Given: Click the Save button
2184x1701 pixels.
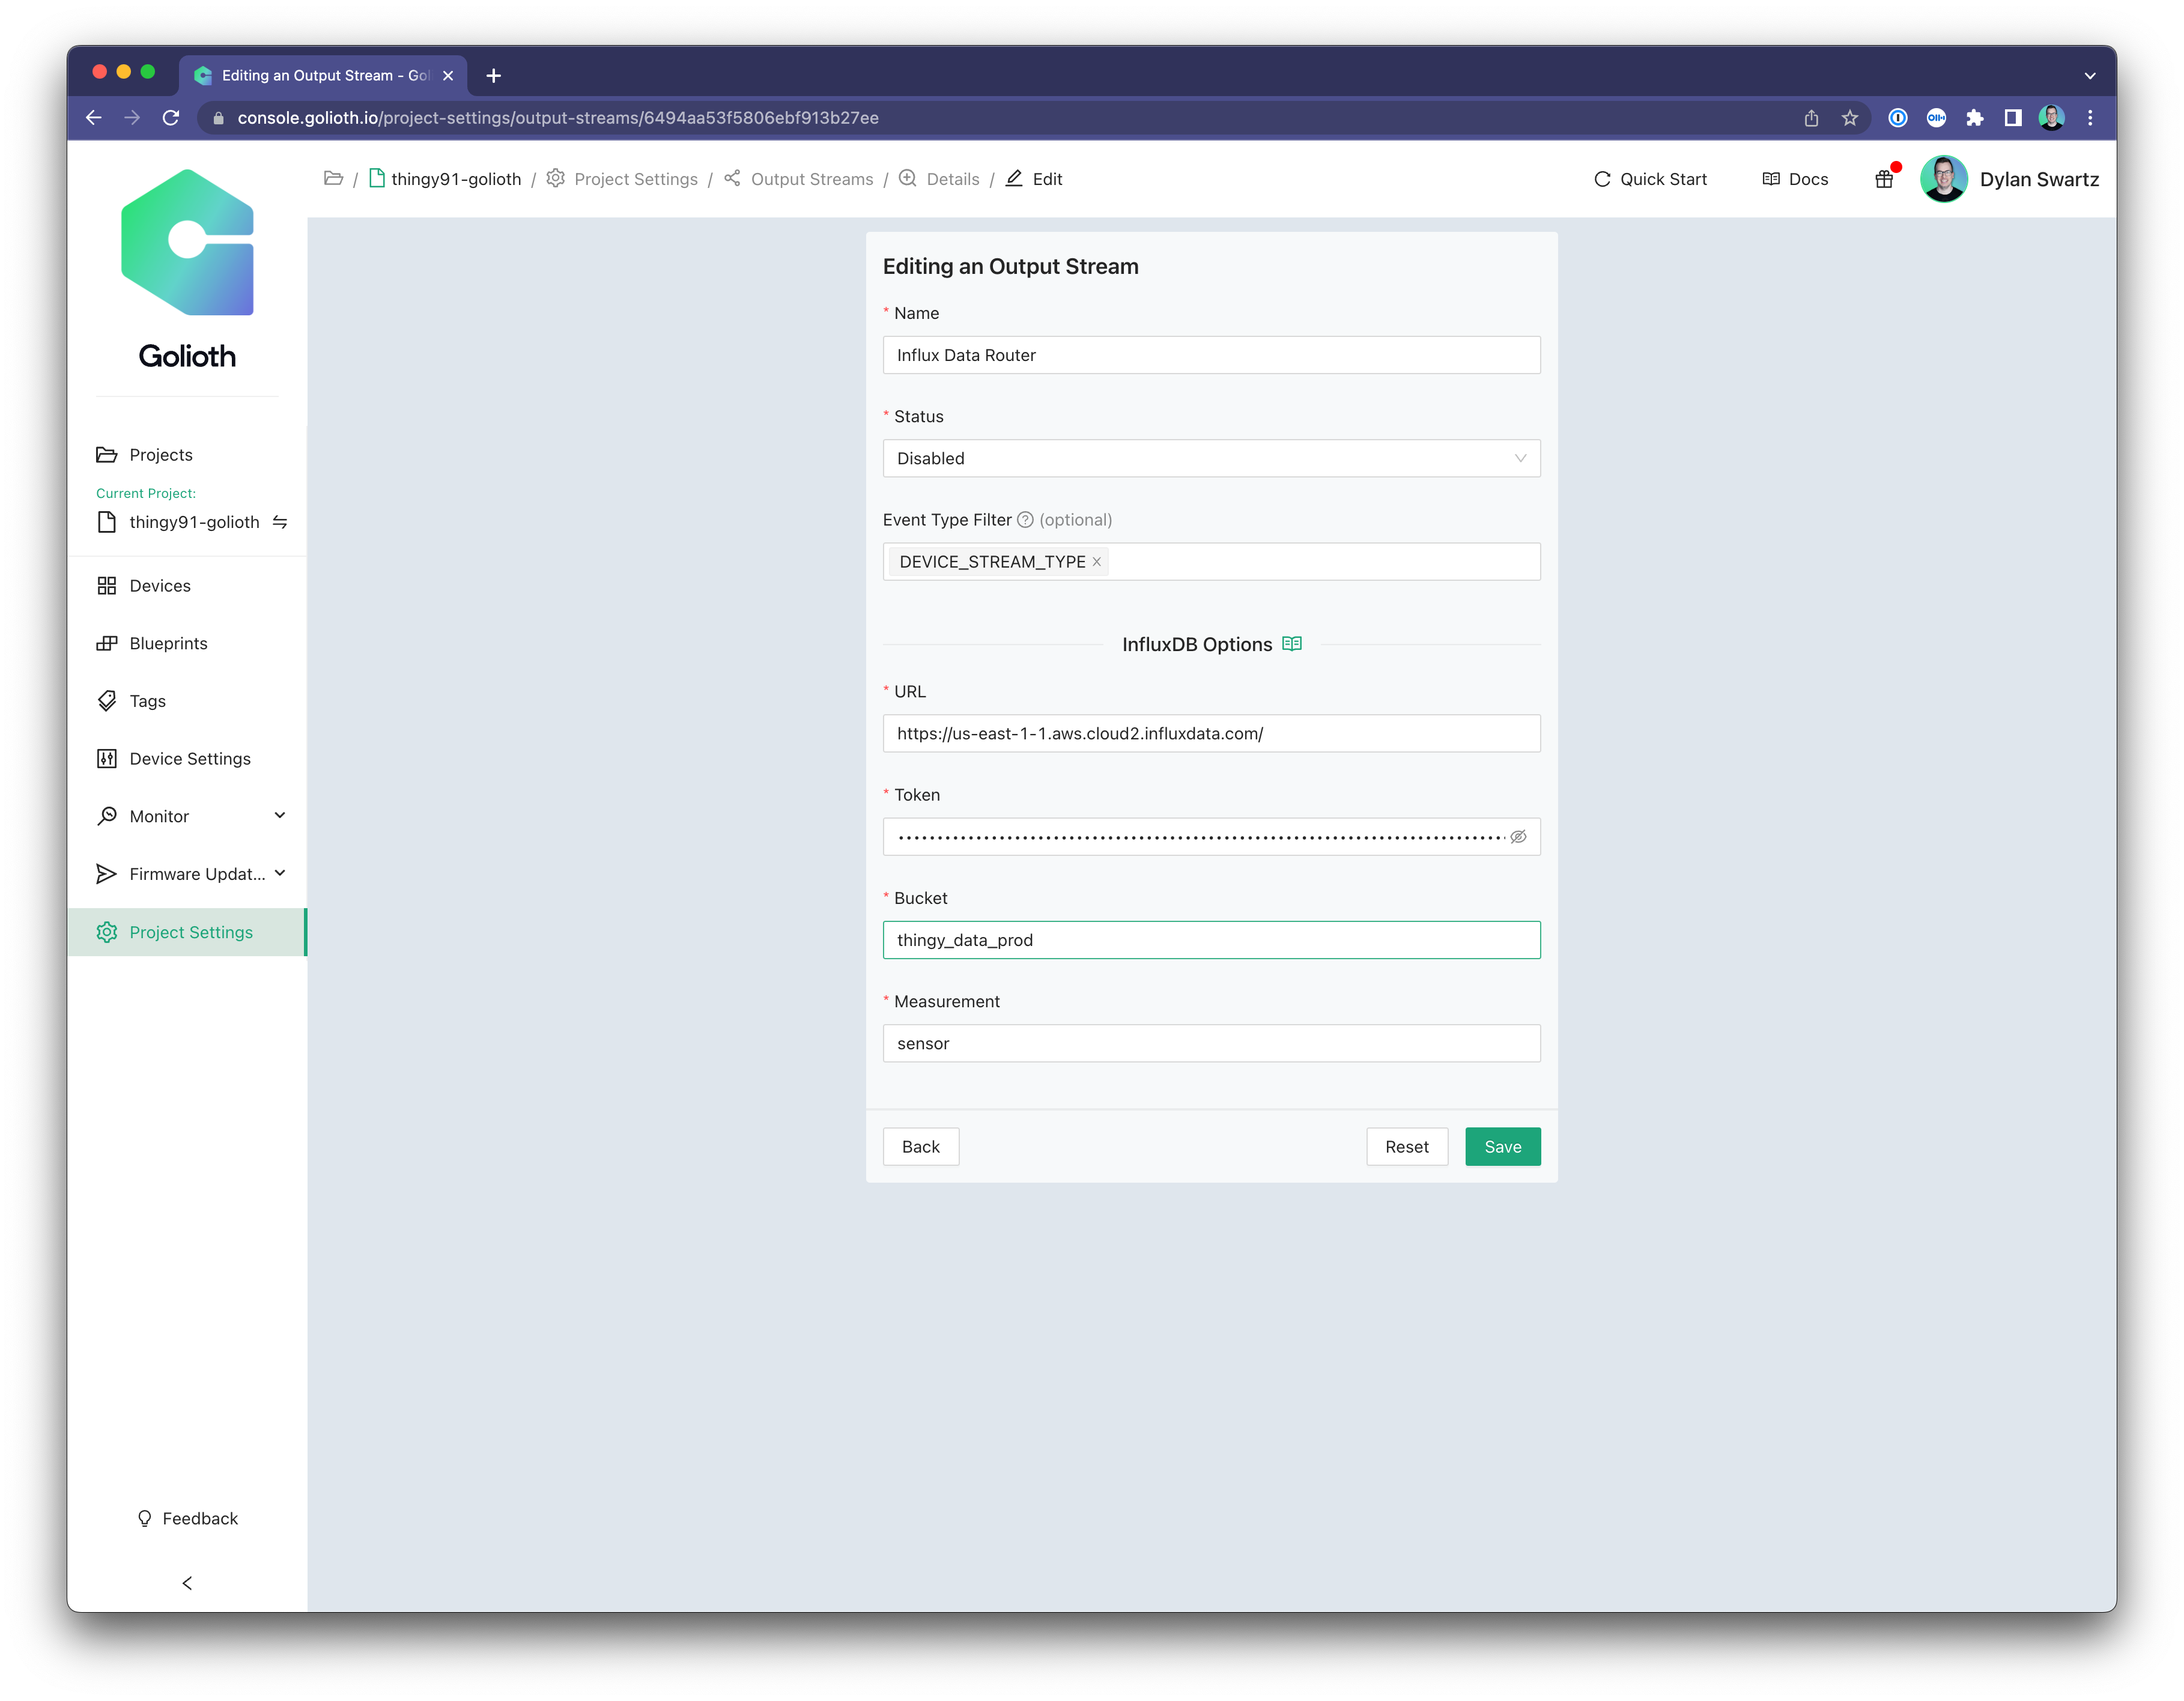Looking at the screenshot, I should pyautogui.click(x=1502, y=1147).
